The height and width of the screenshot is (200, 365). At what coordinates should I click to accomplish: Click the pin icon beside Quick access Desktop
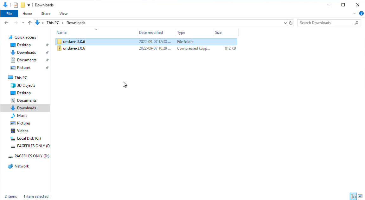click(x=47, y=45)
